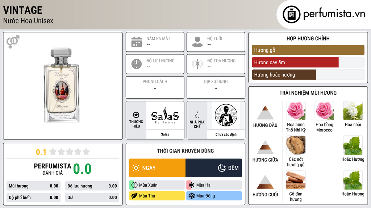The height and width of the screenshot is (208, 371).
Task: Click the snowflake icon for Mùa Đông
Action: 192,196
